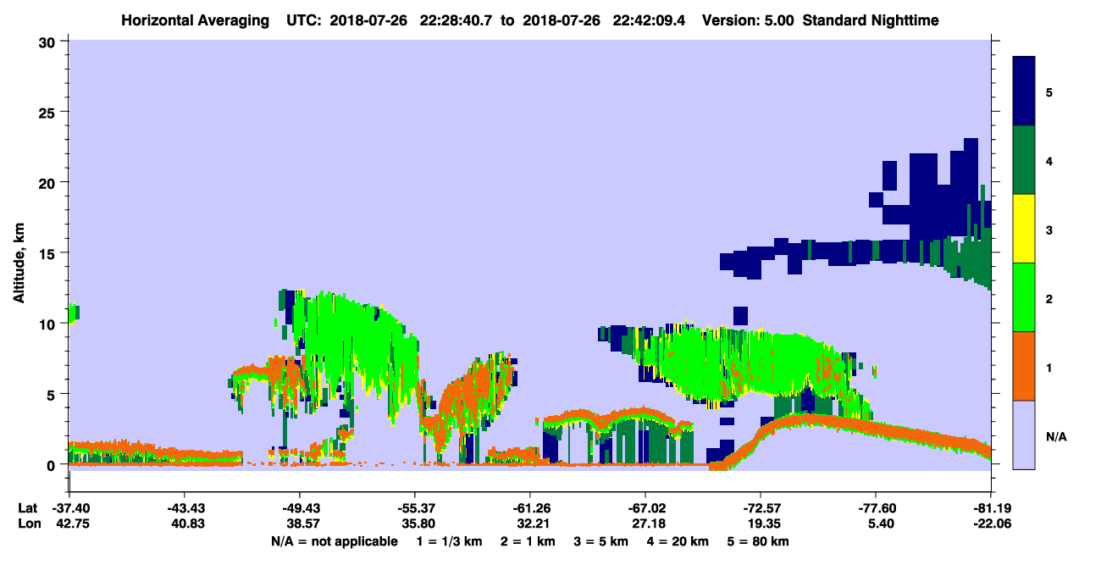Click the orange level 1 color swatch
The image size is (1101, 565).
click(1024, 366)
